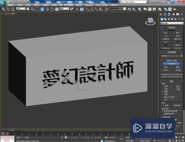Select the Instance radio under Start Picking
This screenshot has height=142, width=185.
click(x=174, y=70)
